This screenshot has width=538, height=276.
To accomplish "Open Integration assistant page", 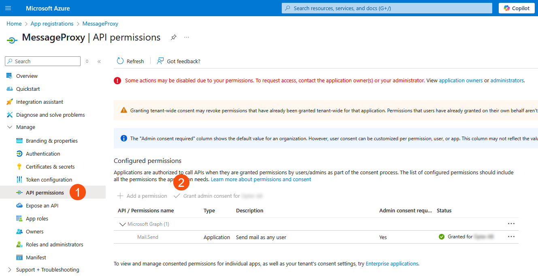I will click(40, 102).
